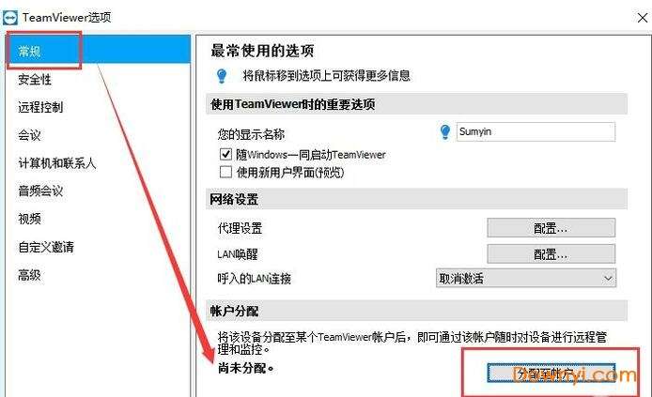Close the TeamViewer options window
652x397 pixels.
click(642, 18)
